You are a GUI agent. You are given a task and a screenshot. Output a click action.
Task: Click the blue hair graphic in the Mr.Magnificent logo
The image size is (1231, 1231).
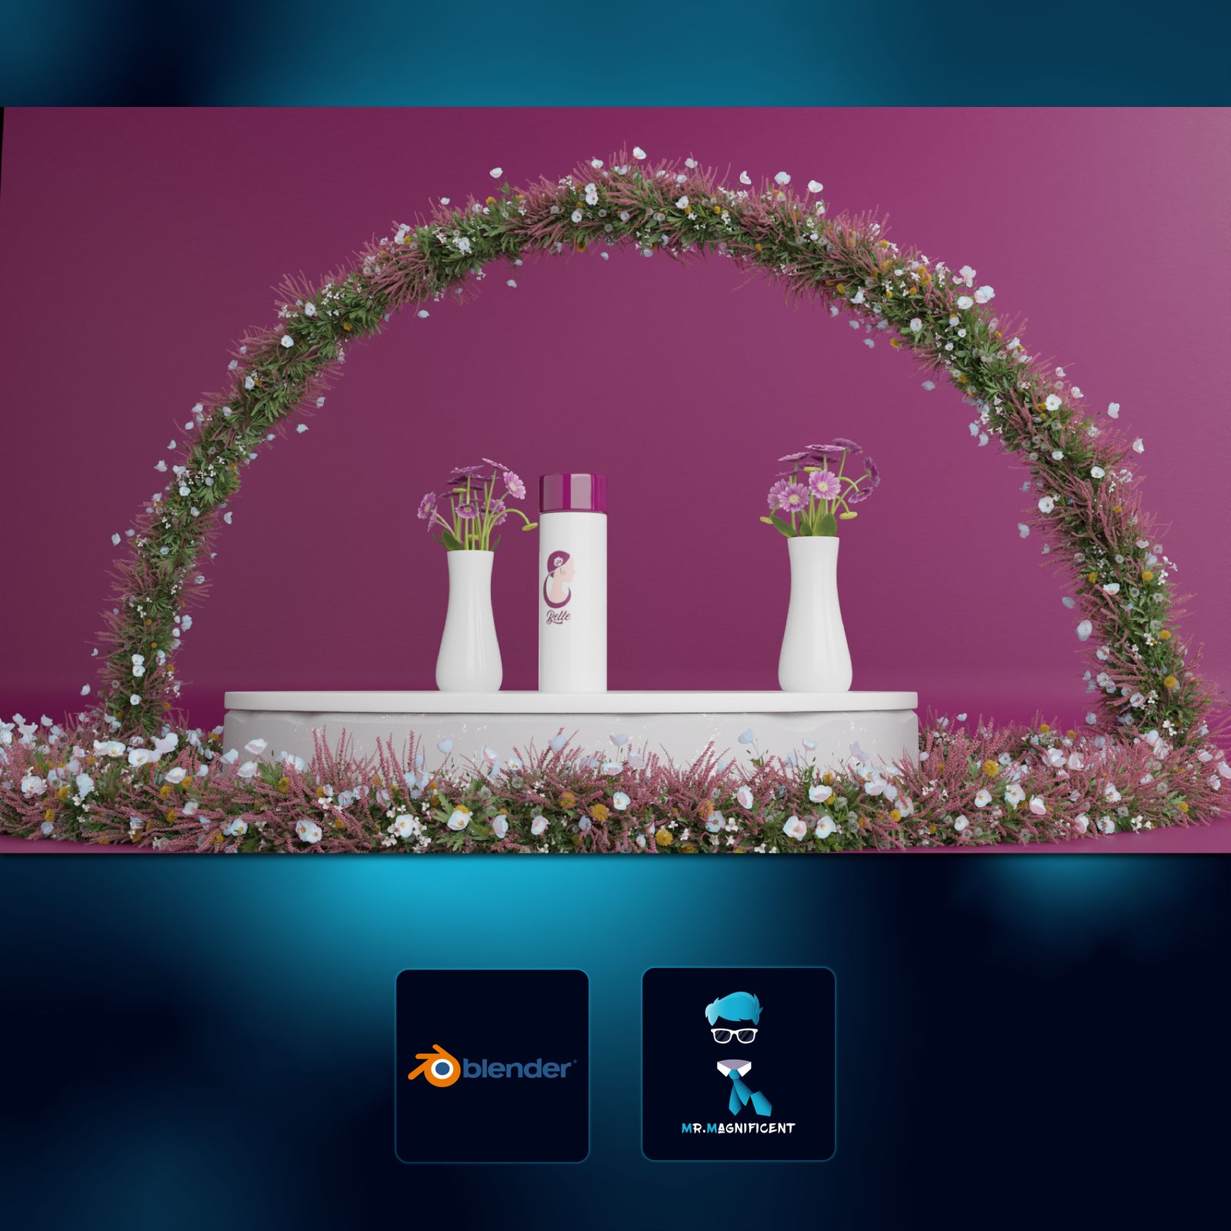pyautogui.click(x=734, y=1008)
